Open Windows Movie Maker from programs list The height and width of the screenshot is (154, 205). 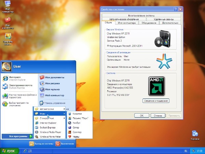(x=50, y=137)
